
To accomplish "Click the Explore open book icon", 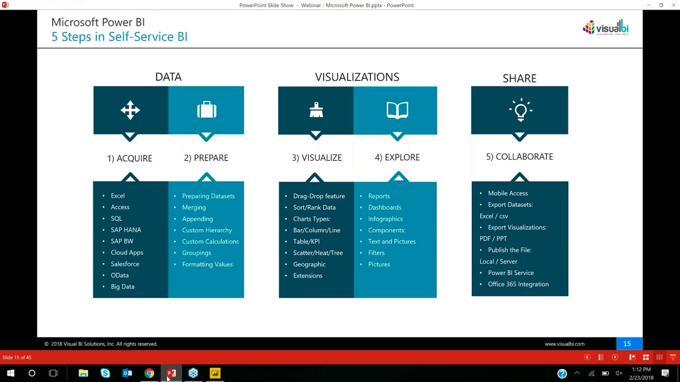I will pyautogui.click(x=397, y=110).
